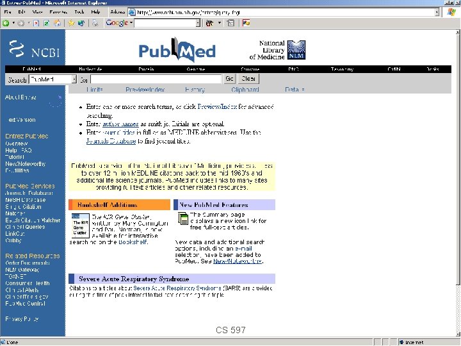This screenshot has height=346, width=461.
Task: Click into the PubMed search query field
Action: tap(156, 79)
